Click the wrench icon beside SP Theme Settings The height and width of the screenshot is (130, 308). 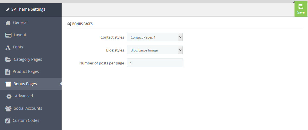8,9
